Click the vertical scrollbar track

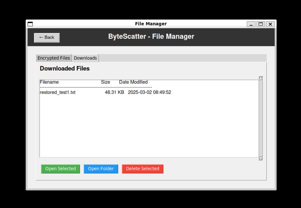(x=261, y=119)
